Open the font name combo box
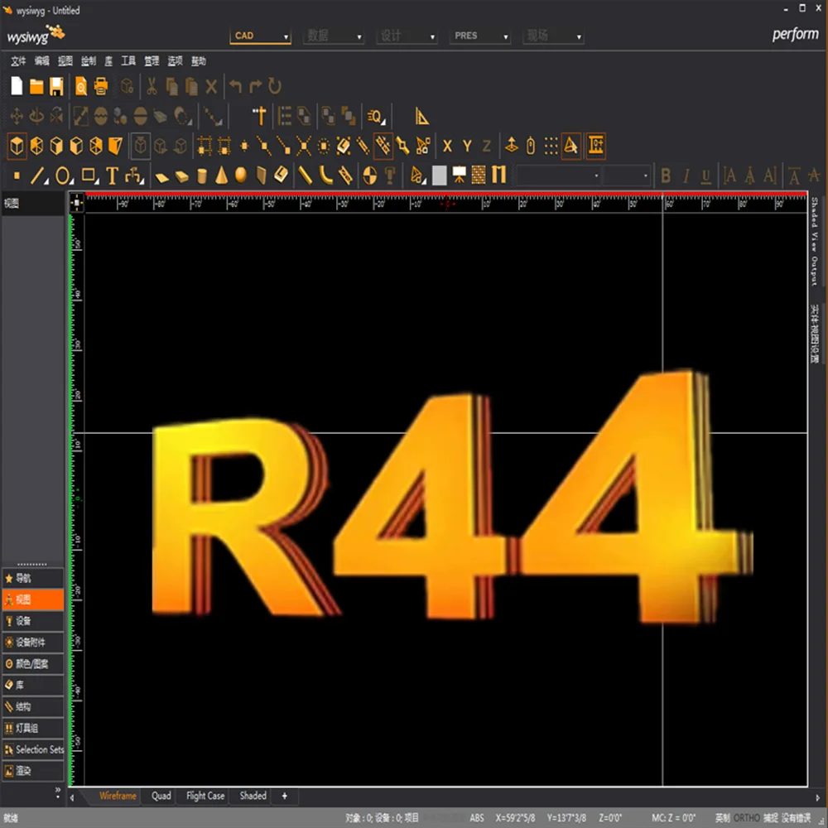The height and width of the screenshot is (828, 828). (559, 176)
